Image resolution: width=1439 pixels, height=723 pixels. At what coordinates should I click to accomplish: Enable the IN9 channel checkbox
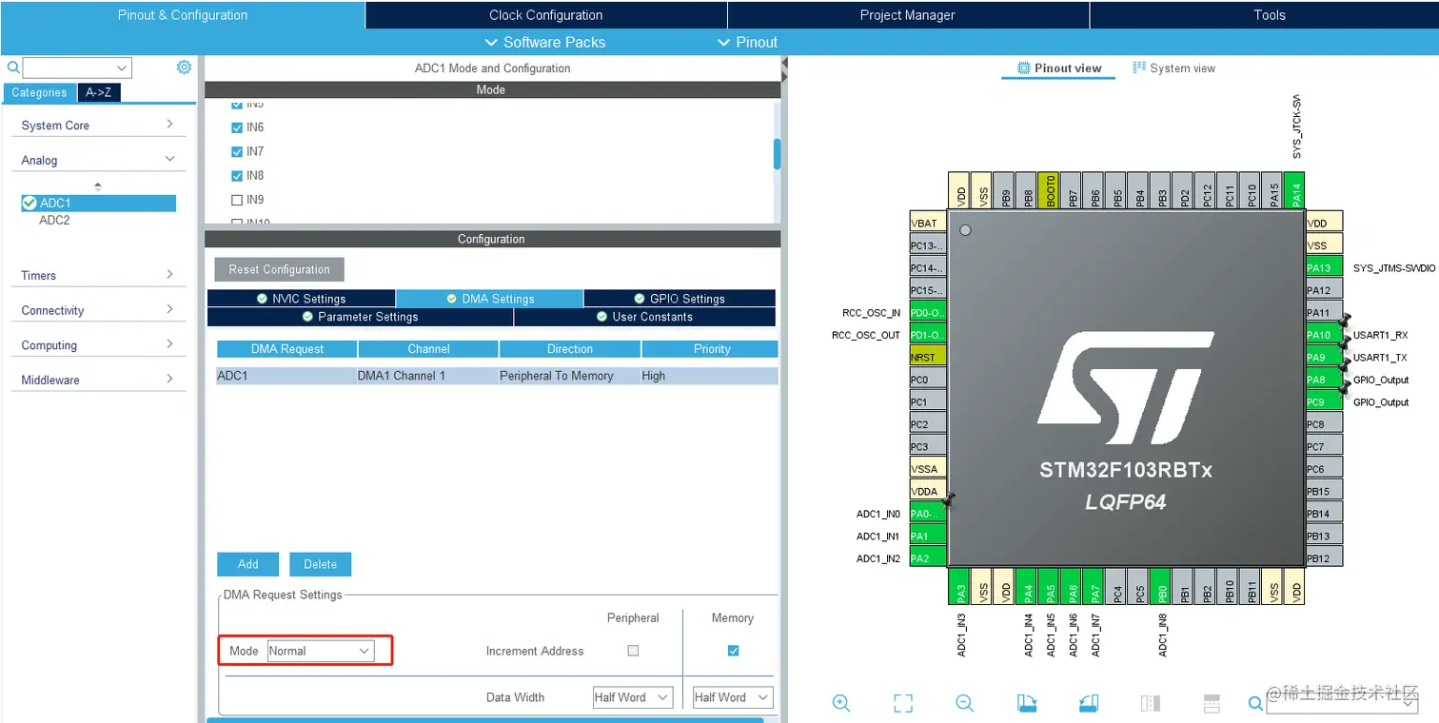pyautogui.click(x=237, y=200)
